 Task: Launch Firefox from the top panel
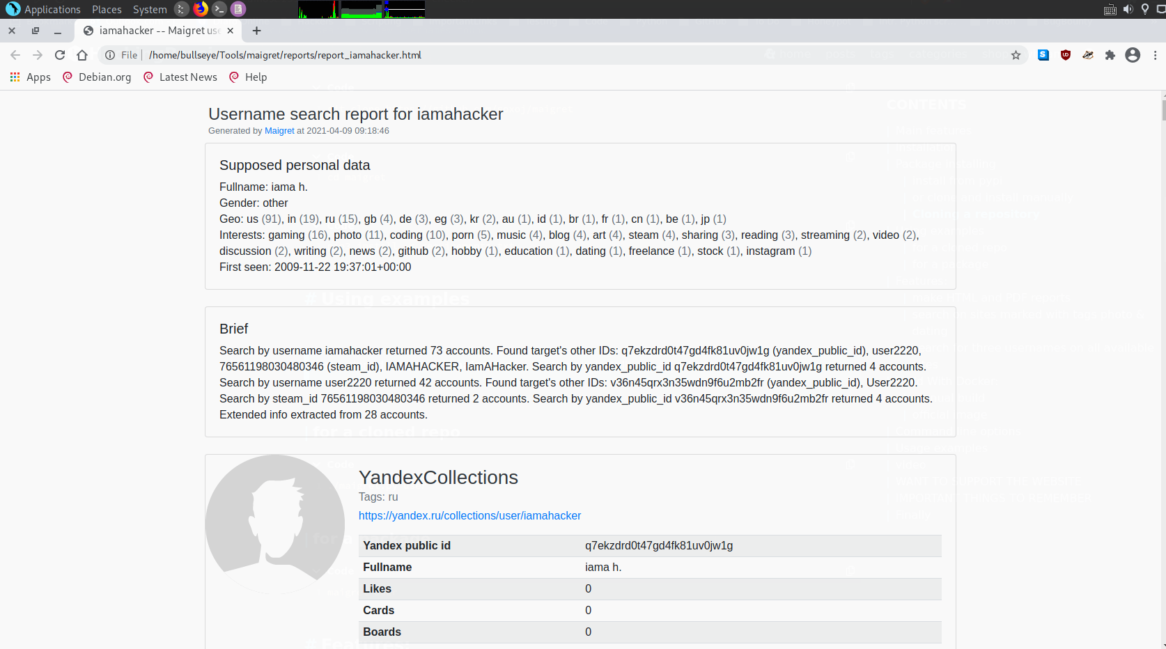click(x=201, y=9)
